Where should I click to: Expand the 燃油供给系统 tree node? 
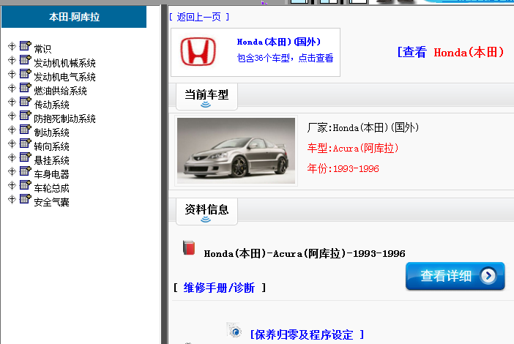pyautogui.click(x=12, y=88)
